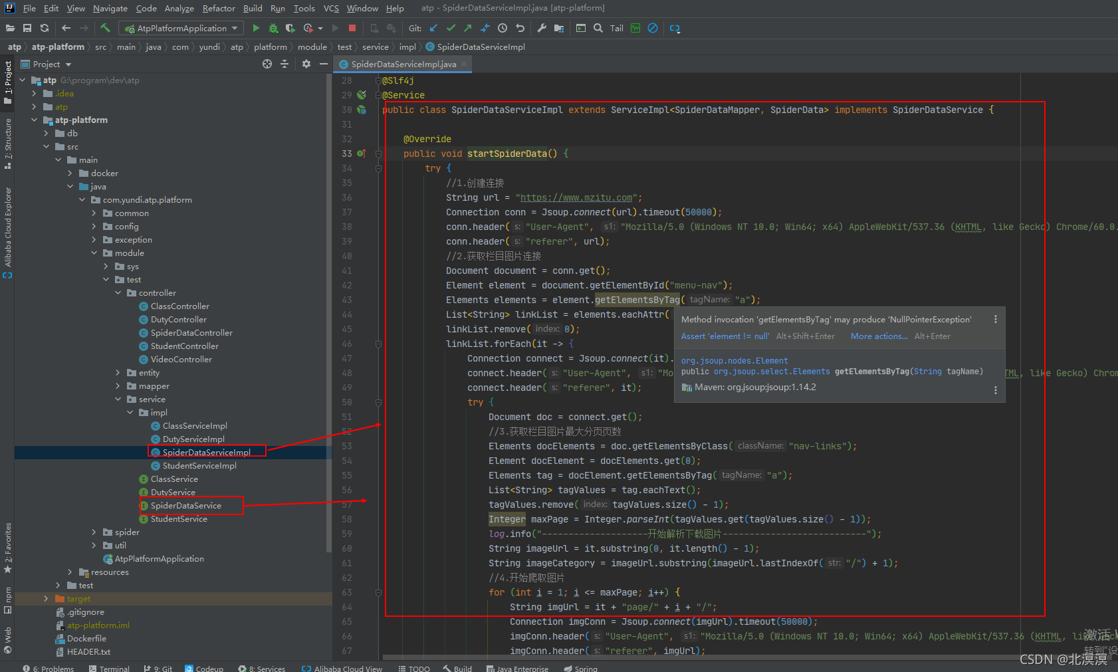Open the Refactor menu
Screen dimensions: 1118x672
pyautogui.click(x=219, y=8)
